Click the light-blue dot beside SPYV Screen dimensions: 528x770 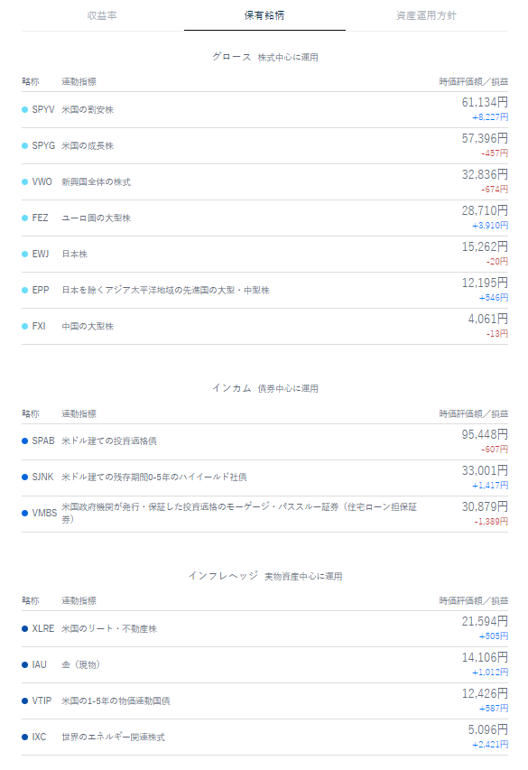pos(24,110)
